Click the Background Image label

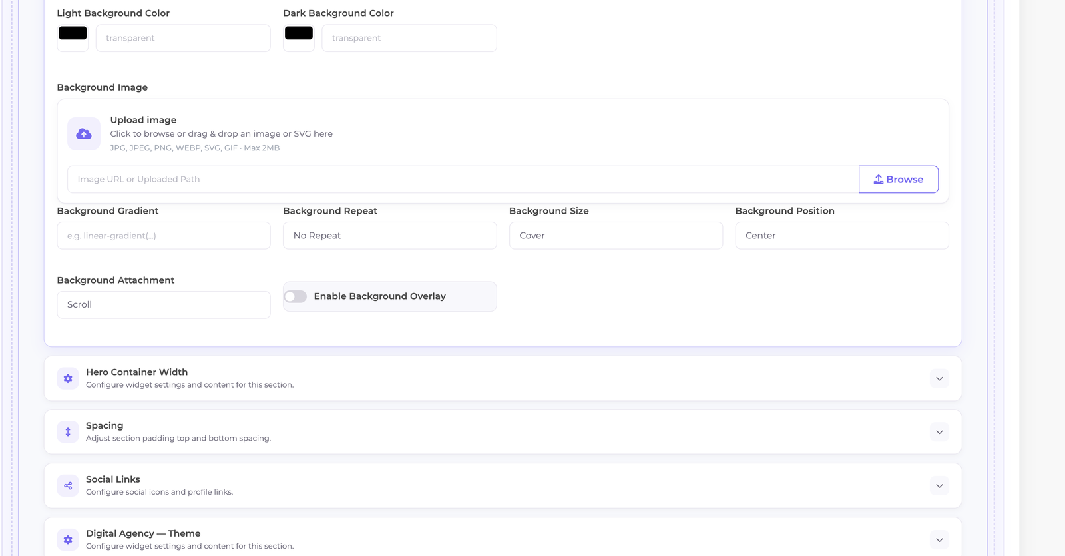pyautogui.click(x=103, y=87)
